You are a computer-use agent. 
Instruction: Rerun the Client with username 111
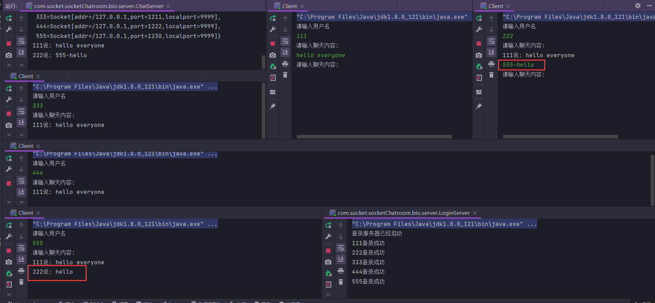[273, 18]
